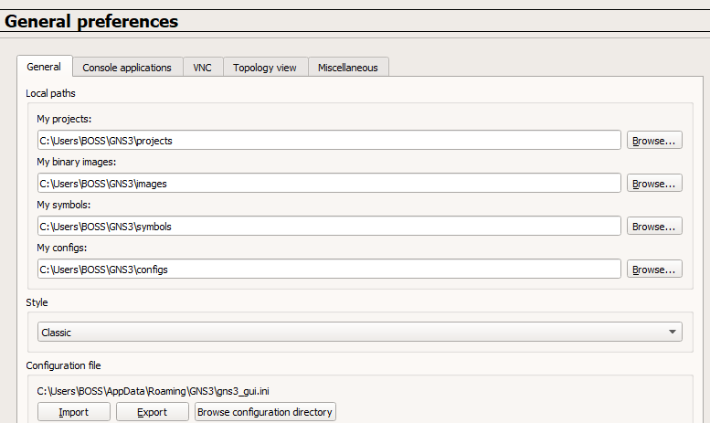Click the My symbols path input
Image resolution: width=710 pixels, height=423 pixels.
pos(329,227)
